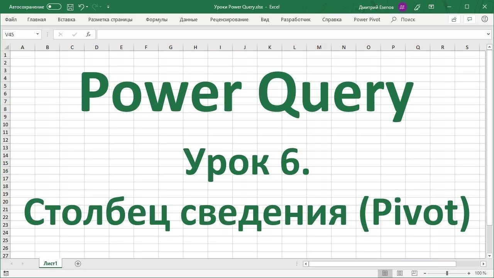Open ribbon display options
Viewport: 494px width, 278px height.
tap(431, 7)
